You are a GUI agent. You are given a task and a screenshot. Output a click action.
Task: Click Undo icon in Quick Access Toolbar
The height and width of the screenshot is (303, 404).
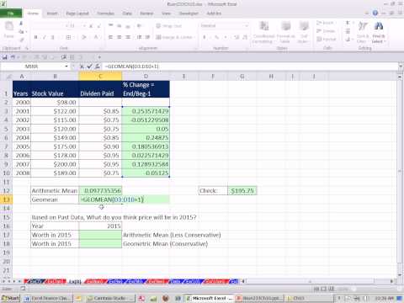[x=13, y=57]
